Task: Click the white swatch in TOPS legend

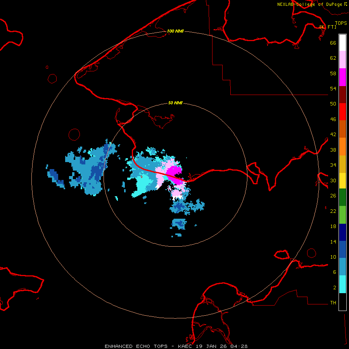Action: [342, 43]
